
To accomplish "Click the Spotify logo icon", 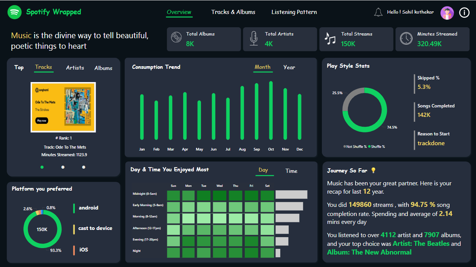I will pyautogui.click(x=15, y=12).
